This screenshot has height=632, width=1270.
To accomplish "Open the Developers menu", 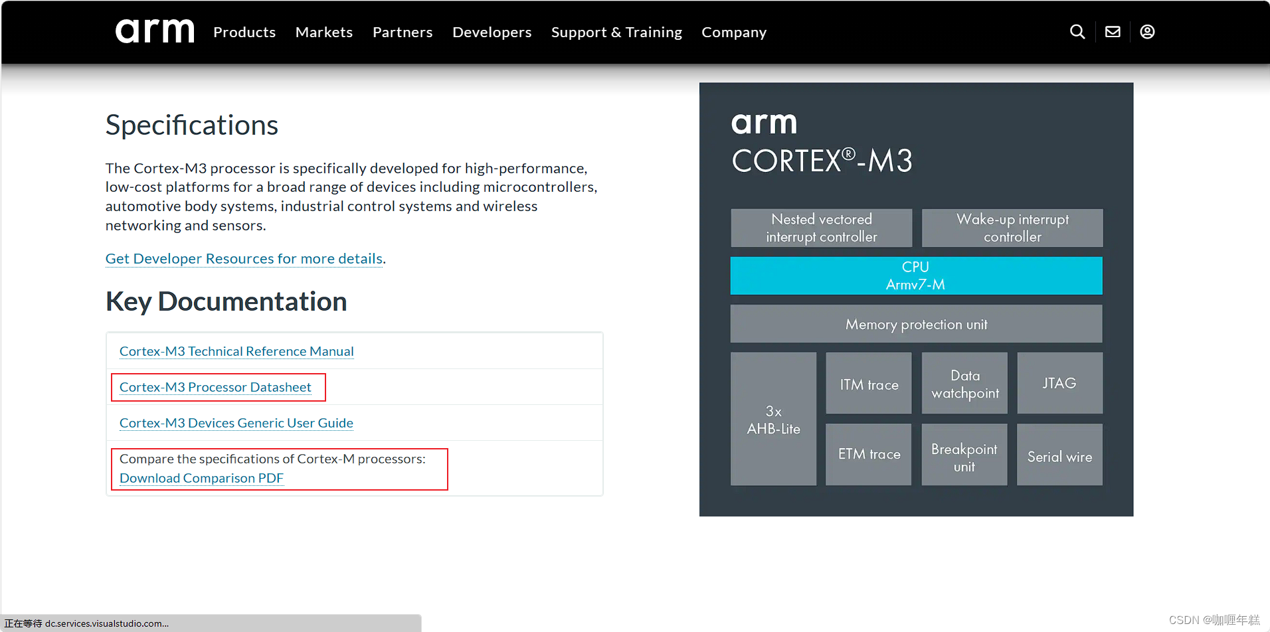I will click(x=492, y=32).
